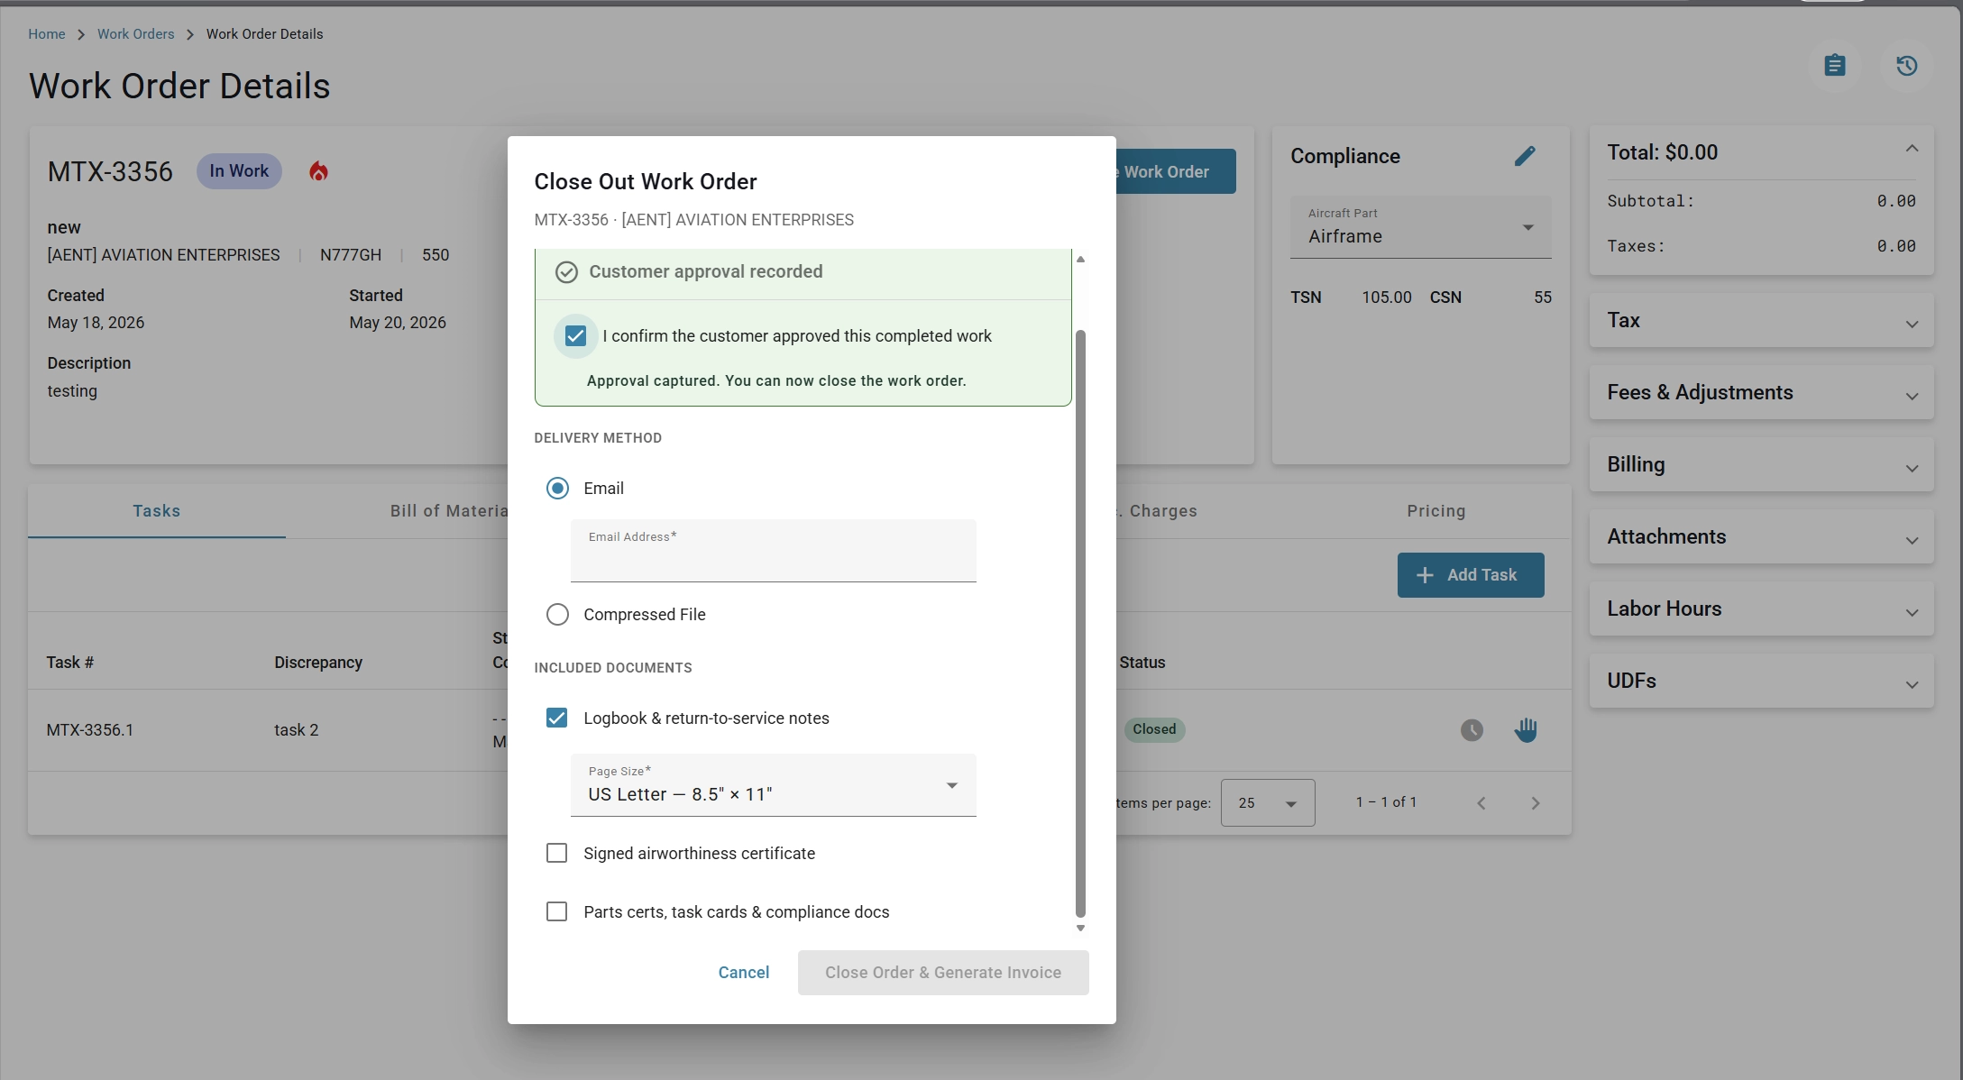Go to Work Orders breadcrumb link
The height and width of the screenshot is (1080, 1963).
pos(135,34)
